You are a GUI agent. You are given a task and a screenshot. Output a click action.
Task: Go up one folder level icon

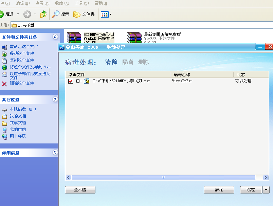coord(43,14)
